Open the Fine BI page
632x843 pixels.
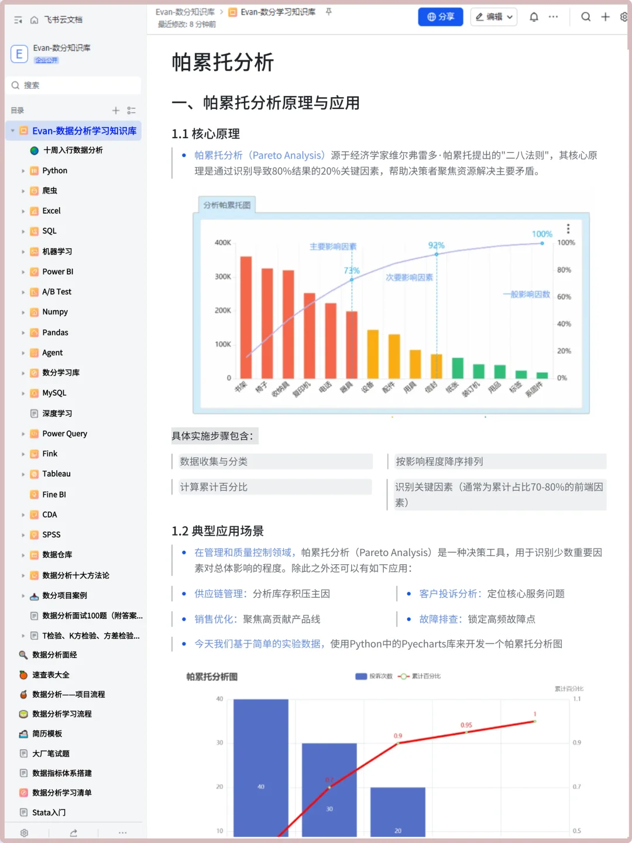tap(54, 495)
